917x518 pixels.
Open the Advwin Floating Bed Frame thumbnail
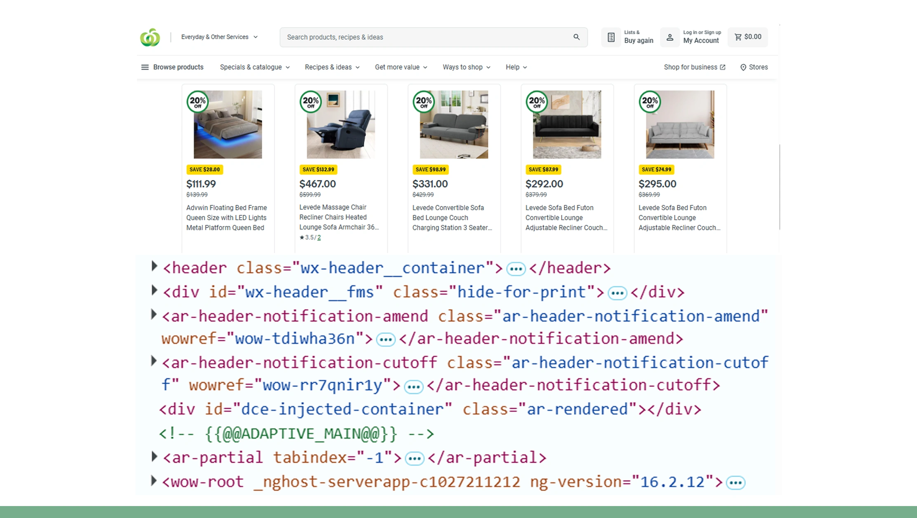point(228,124)
